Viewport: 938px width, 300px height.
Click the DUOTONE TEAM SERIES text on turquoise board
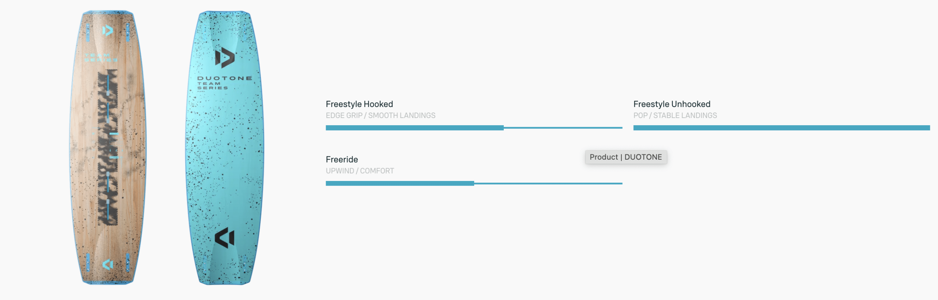point(224,83)
